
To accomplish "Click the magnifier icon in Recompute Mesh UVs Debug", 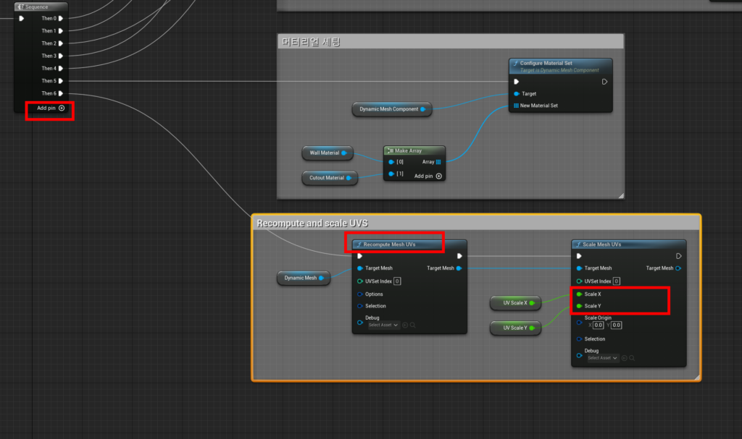I will (x=413, y=325).
